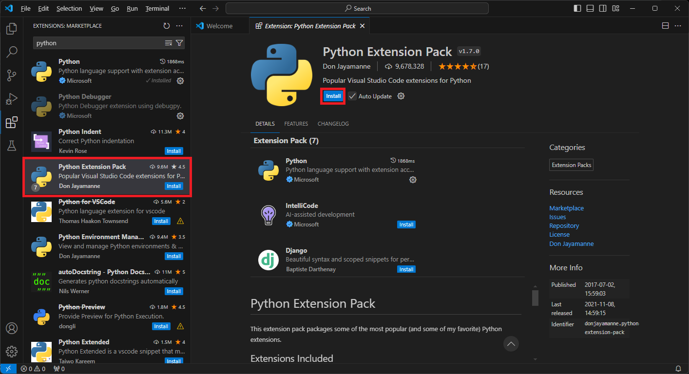Open manage gear for Python in pack list
The image size is (689, 374).
point(413,180)
